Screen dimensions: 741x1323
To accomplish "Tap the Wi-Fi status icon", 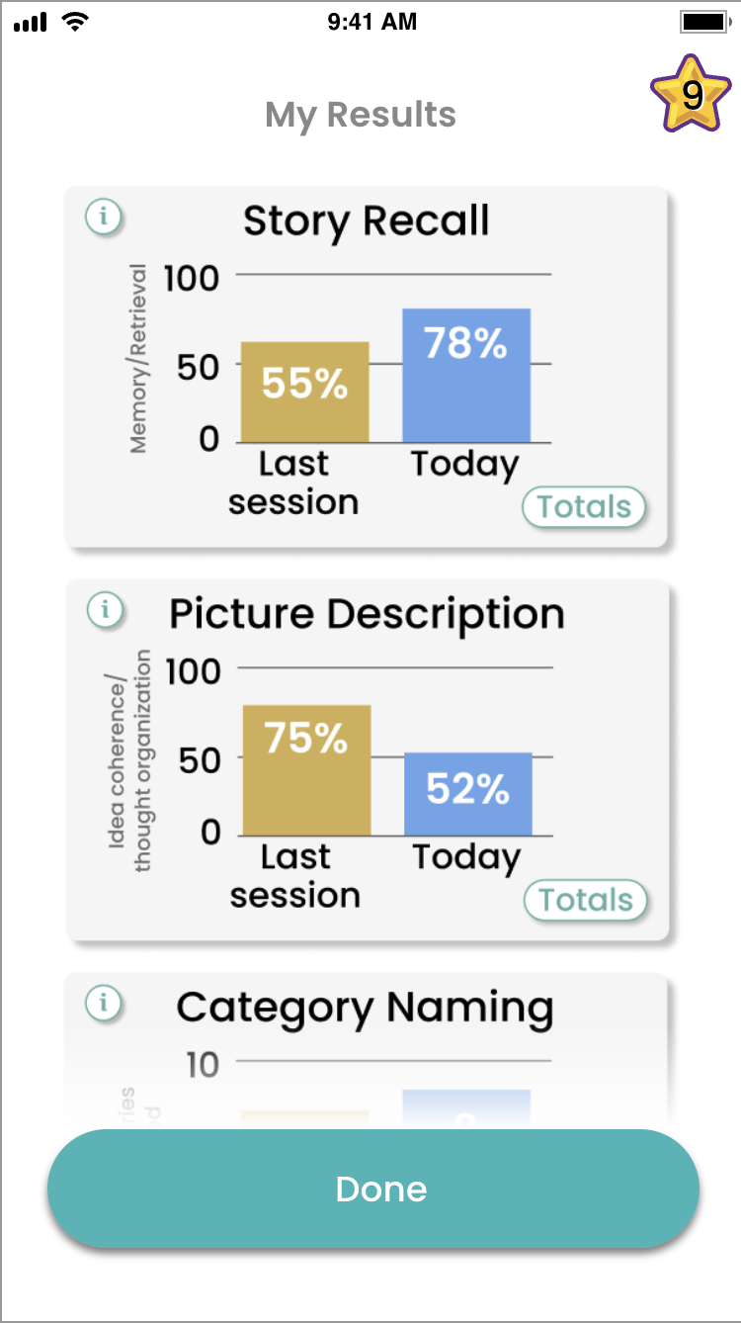I will (x=73, y=22).
